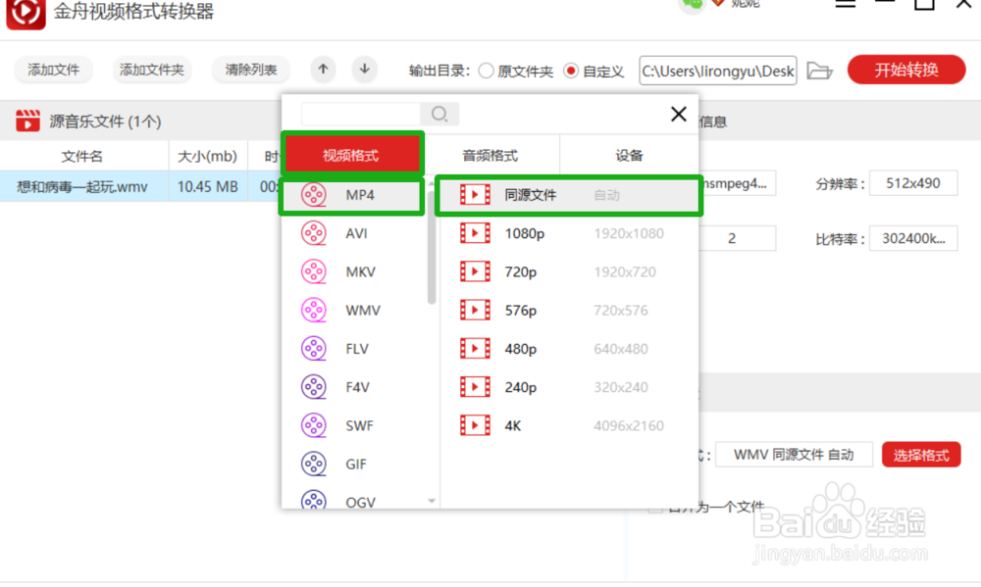This screenshot has width=981, height=587.
Task: Click the move-up arrow button
Action: [323, 70]
